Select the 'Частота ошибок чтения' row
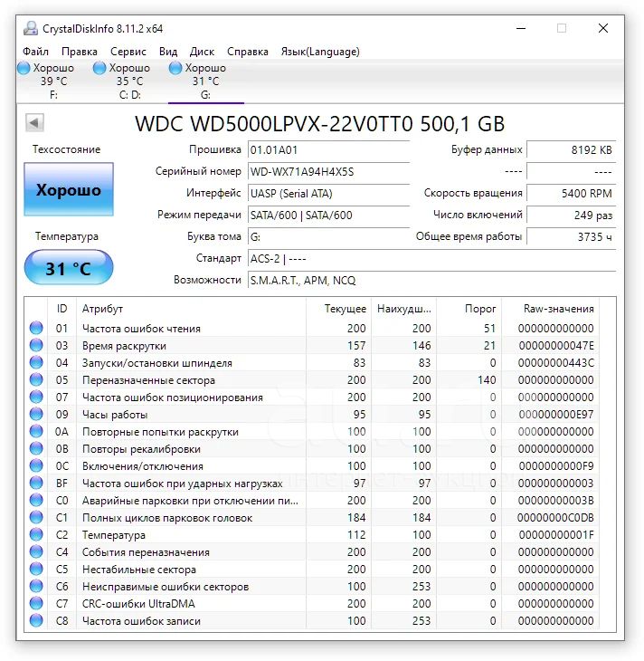 pyautogui.click(x=312, y=328)
